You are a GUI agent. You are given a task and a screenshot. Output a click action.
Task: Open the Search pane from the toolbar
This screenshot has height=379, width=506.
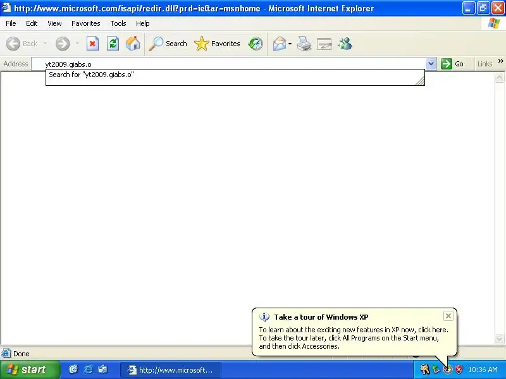[168, 44]
